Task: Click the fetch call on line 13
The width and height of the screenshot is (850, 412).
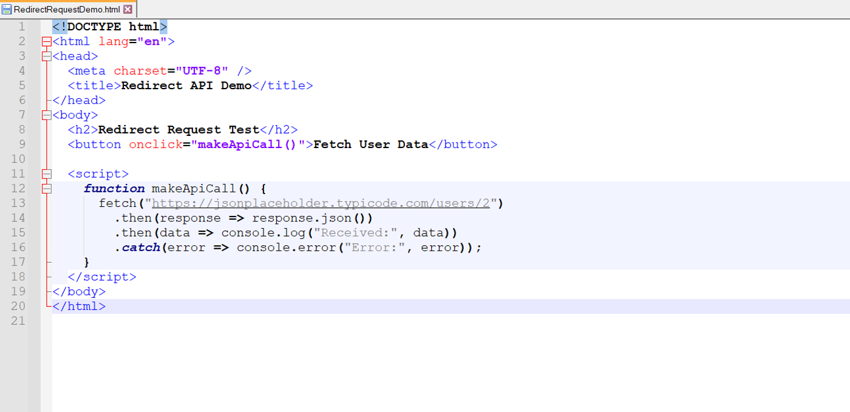Action: [118, 203]
